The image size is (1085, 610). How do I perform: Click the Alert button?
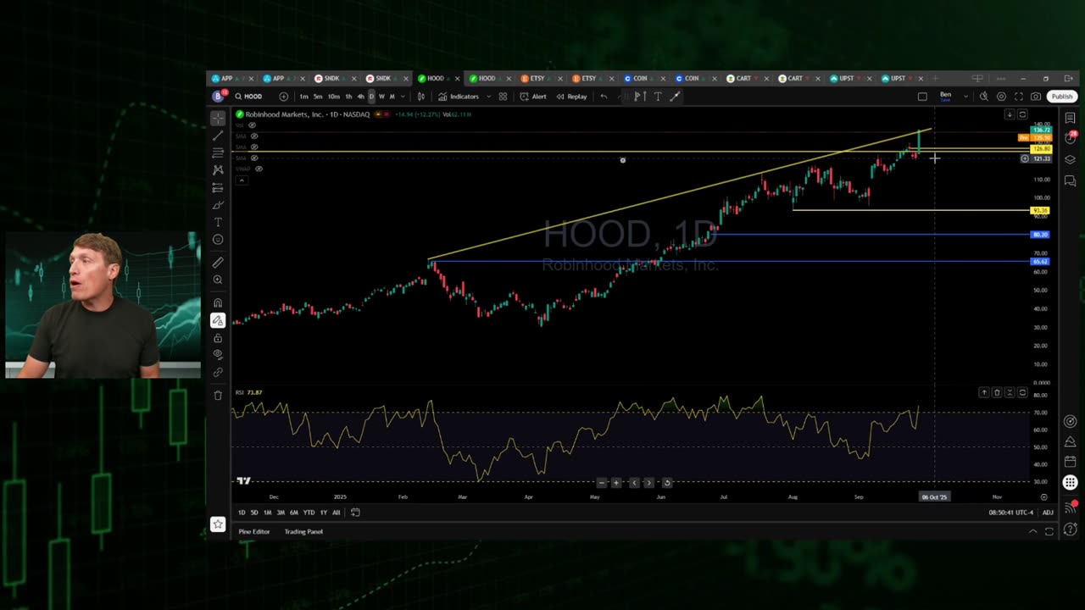click(x=533, y=97)
